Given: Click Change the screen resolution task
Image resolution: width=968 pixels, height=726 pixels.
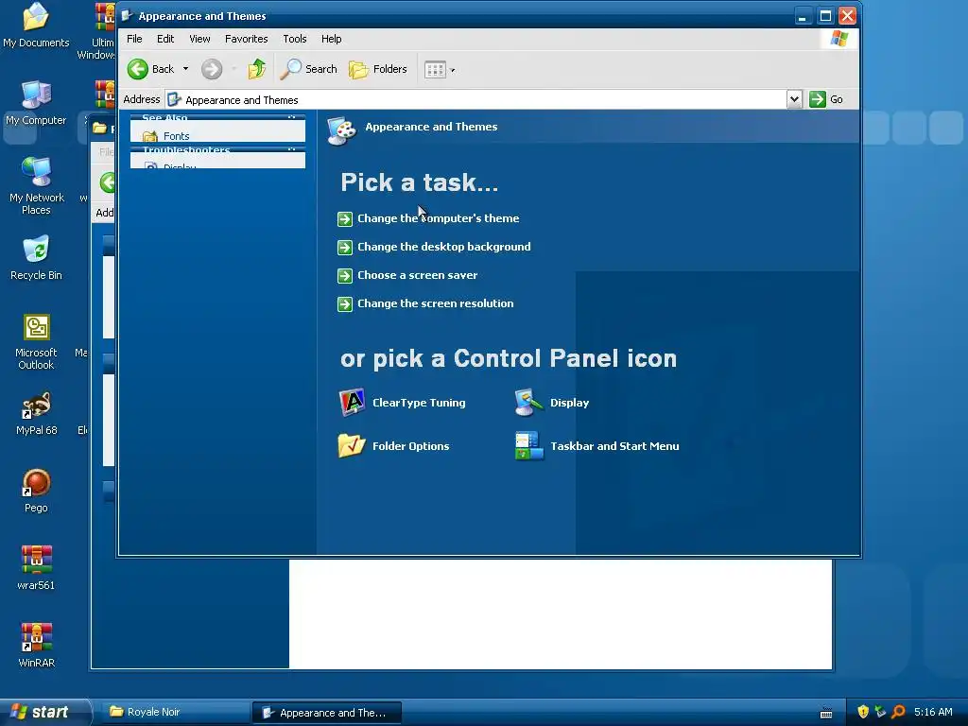Looking at the screenshot, I should (x=435, y=303).
